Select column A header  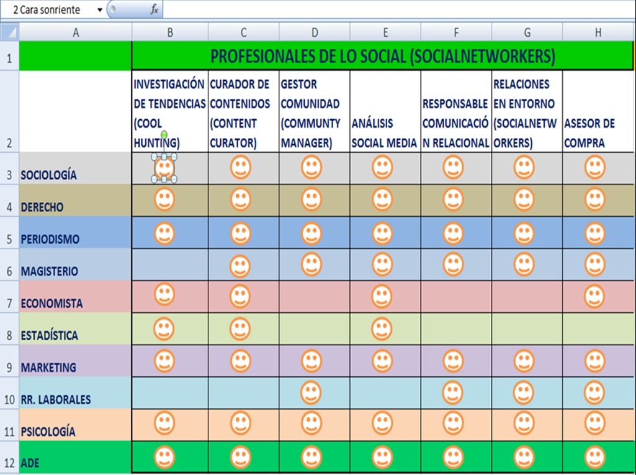(76, 32)
